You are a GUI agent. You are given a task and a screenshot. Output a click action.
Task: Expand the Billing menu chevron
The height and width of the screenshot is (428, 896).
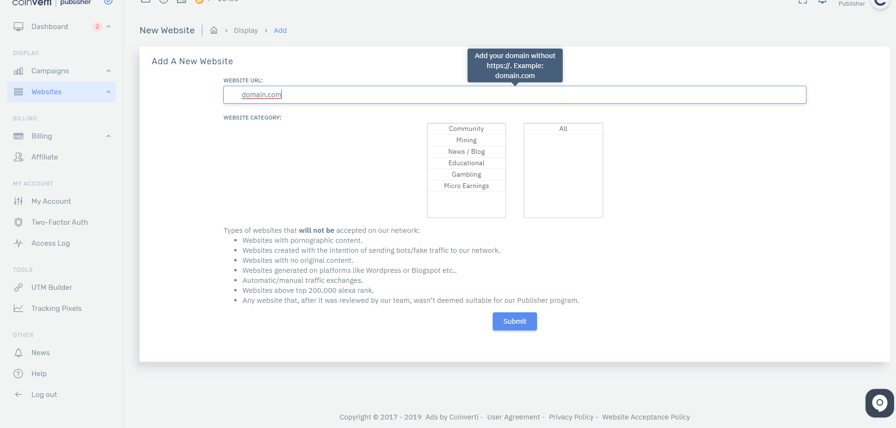pyautogui.click(x=109, y=136)
